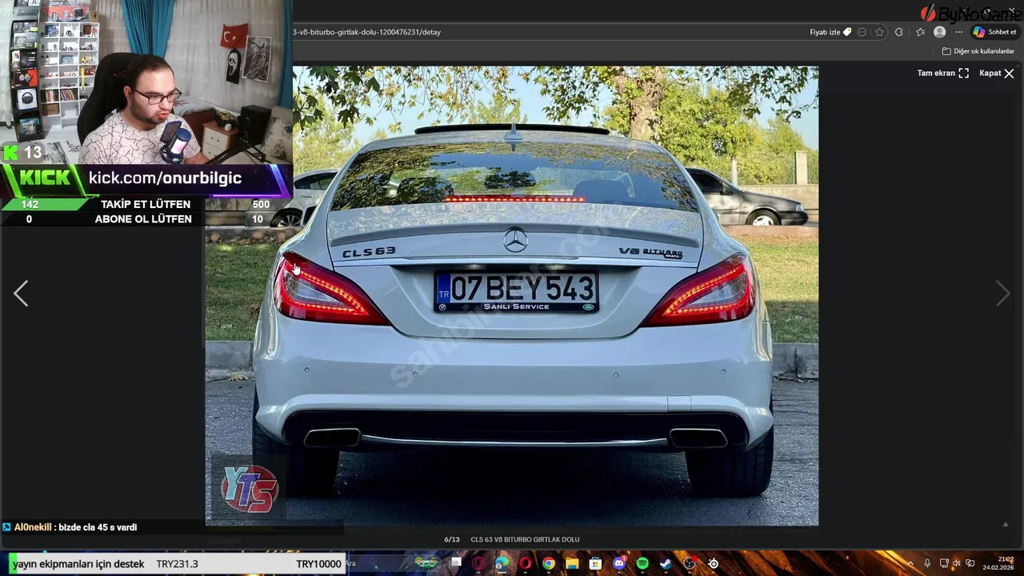Viewport: 1024px width, 576px height.
Task: Open Opera GX icon in taskbar
Action: (478, 563)
